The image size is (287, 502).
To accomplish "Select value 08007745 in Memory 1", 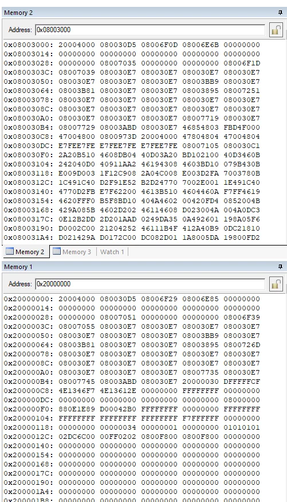I will click(x=77, y=382).
